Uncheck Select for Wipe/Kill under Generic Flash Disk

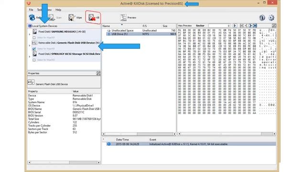34,49
